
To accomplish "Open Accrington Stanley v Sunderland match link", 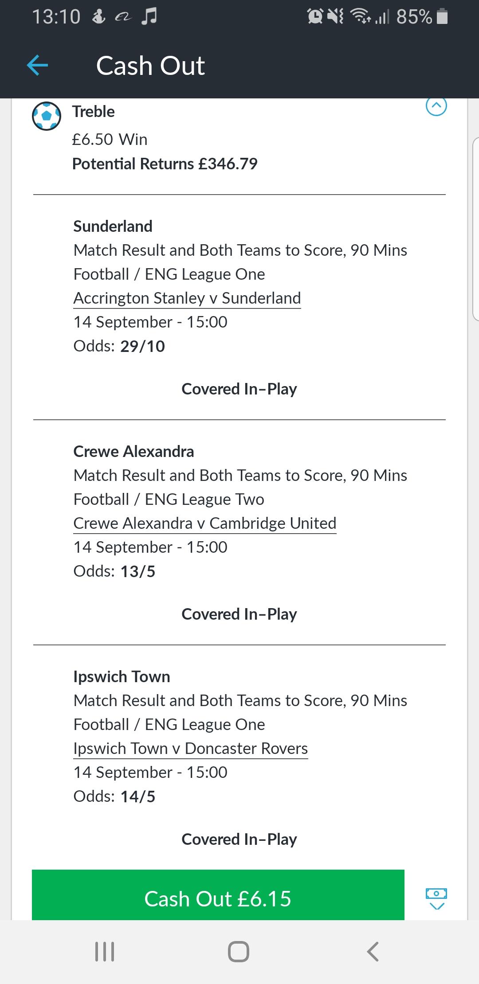I will [187, 298].
